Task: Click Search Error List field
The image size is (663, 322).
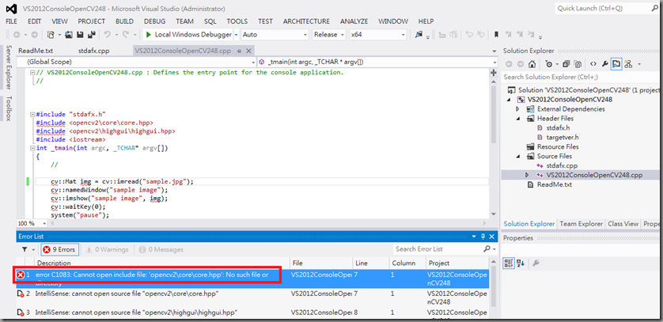Action: (440, 249)
